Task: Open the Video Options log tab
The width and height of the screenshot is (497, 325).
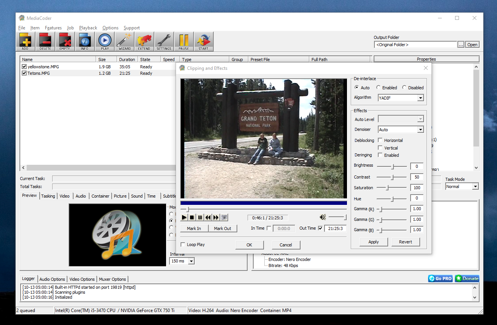Action: coord(82,279)
